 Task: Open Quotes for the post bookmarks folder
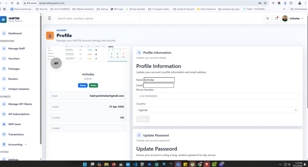click(x=184, y=9)
